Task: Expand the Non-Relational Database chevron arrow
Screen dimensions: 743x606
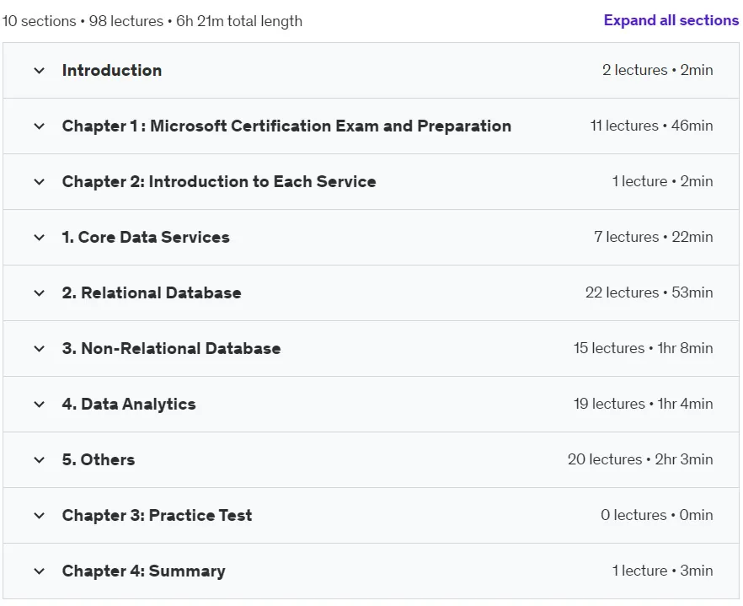Action: pyautogui.click(x=40, y=349)
